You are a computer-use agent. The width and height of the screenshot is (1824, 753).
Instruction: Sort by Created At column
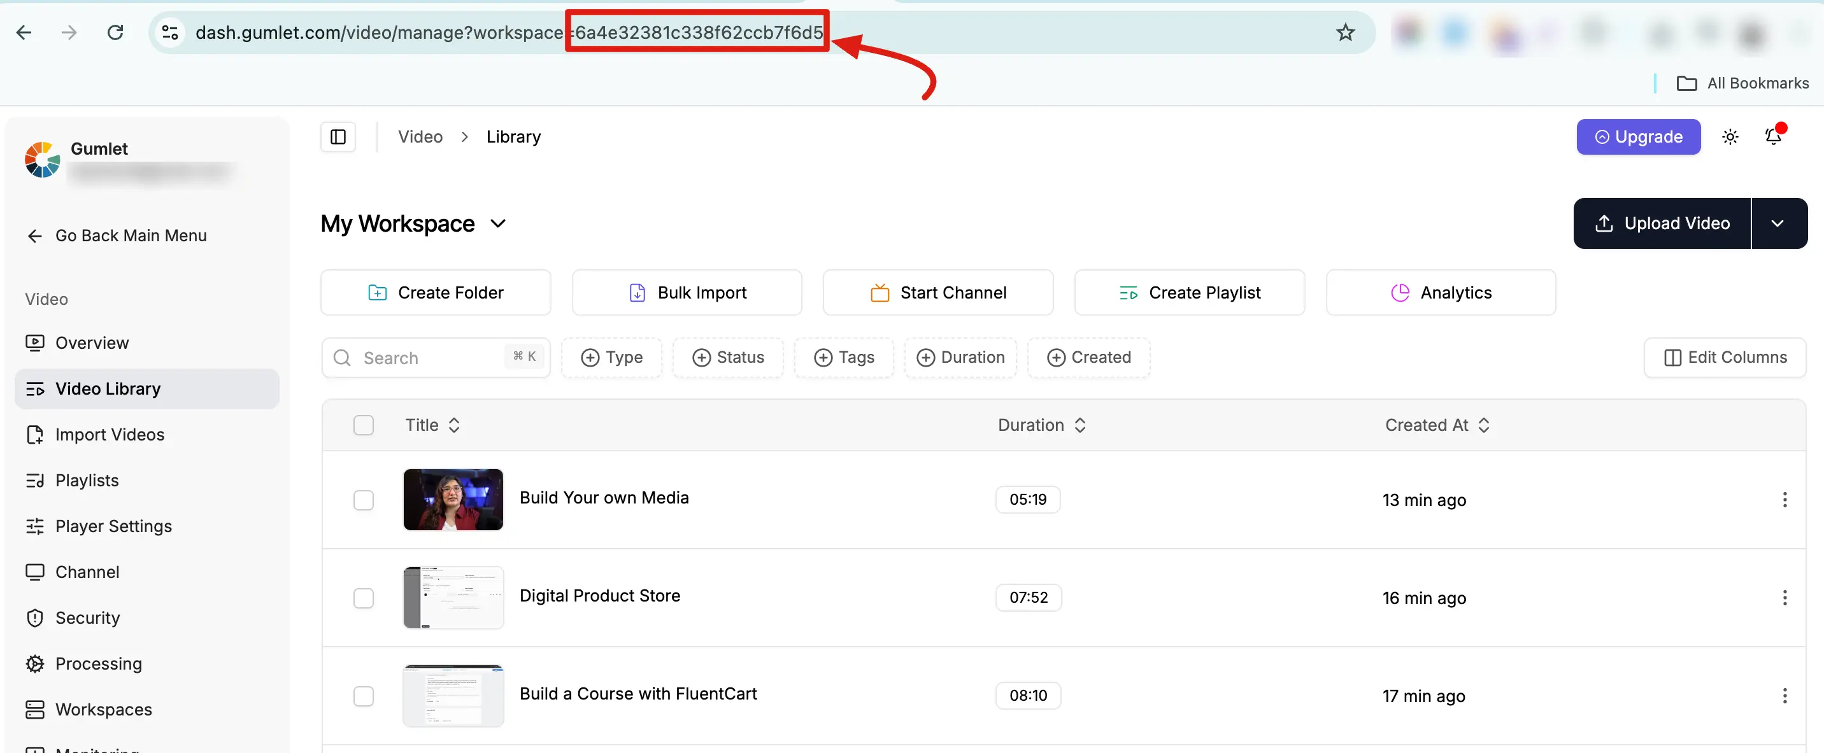click(x=1437, y=425)
